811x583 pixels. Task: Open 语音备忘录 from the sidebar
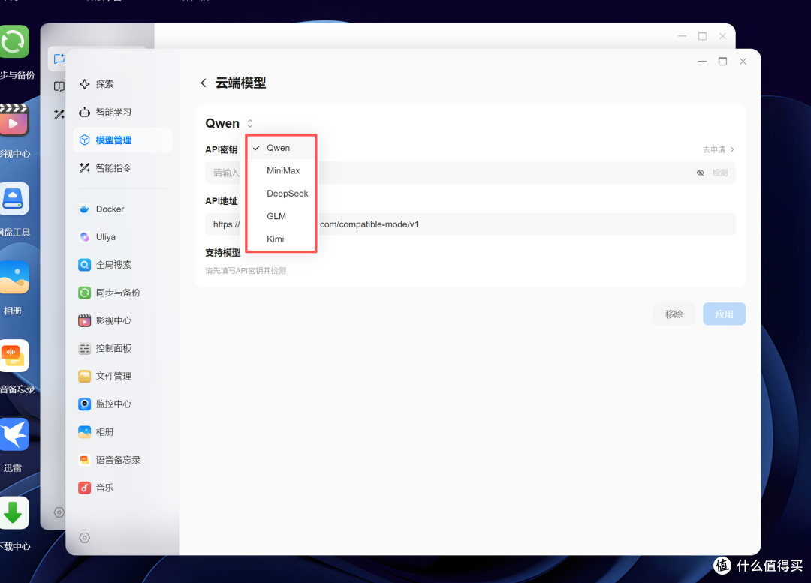[122, 460]
